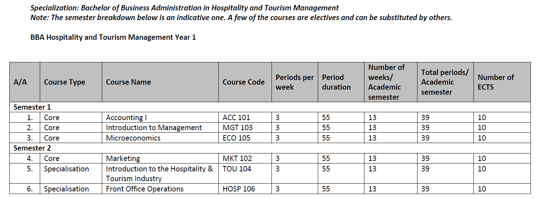Select the Number of ECTS header
This screenshot has height=199, width=538.
tap(496, 82)
